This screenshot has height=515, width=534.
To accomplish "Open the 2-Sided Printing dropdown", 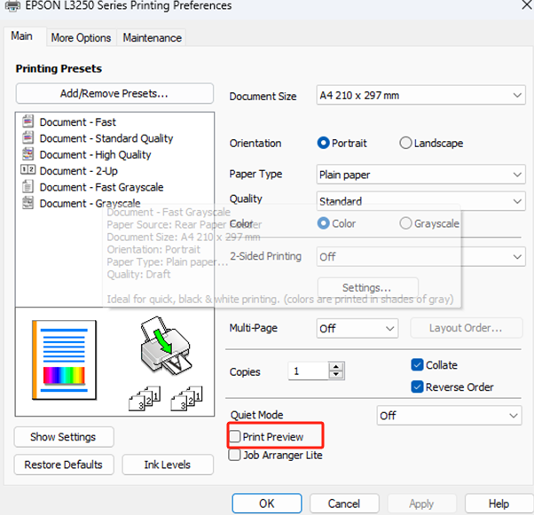I will [x=420, y=256].
